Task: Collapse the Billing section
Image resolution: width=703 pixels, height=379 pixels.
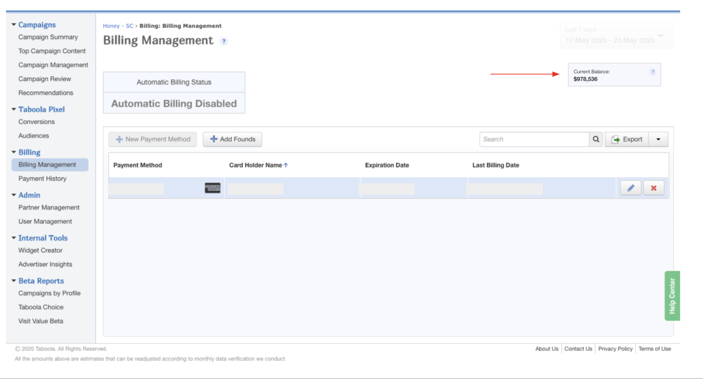Action: [x=14, y=152]
